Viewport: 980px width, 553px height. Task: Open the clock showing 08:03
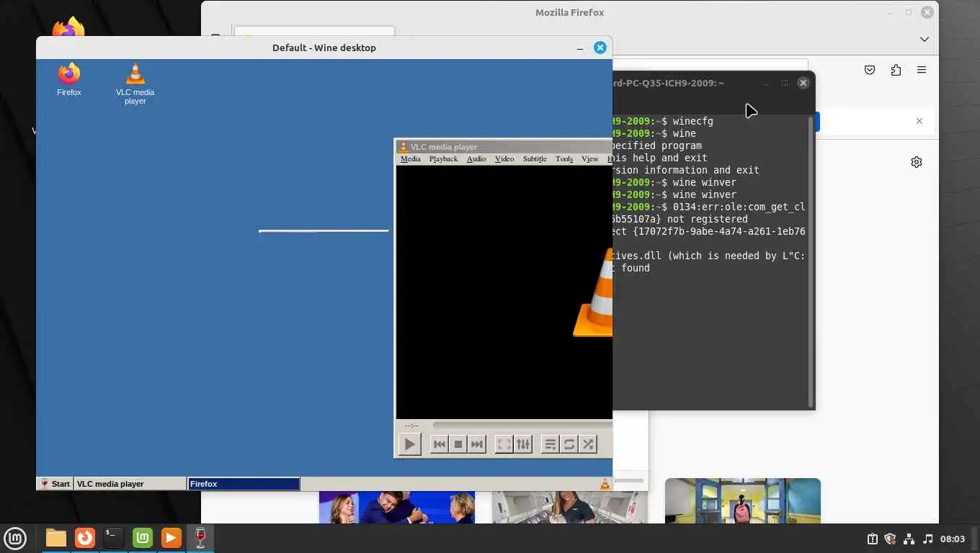pos(953,539)
